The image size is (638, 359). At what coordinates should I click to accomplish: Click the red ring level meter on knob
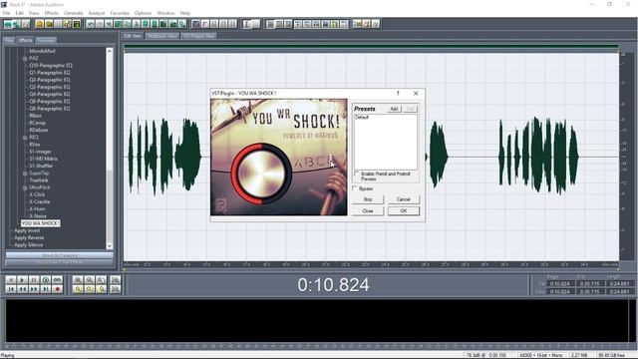(235, 174)
